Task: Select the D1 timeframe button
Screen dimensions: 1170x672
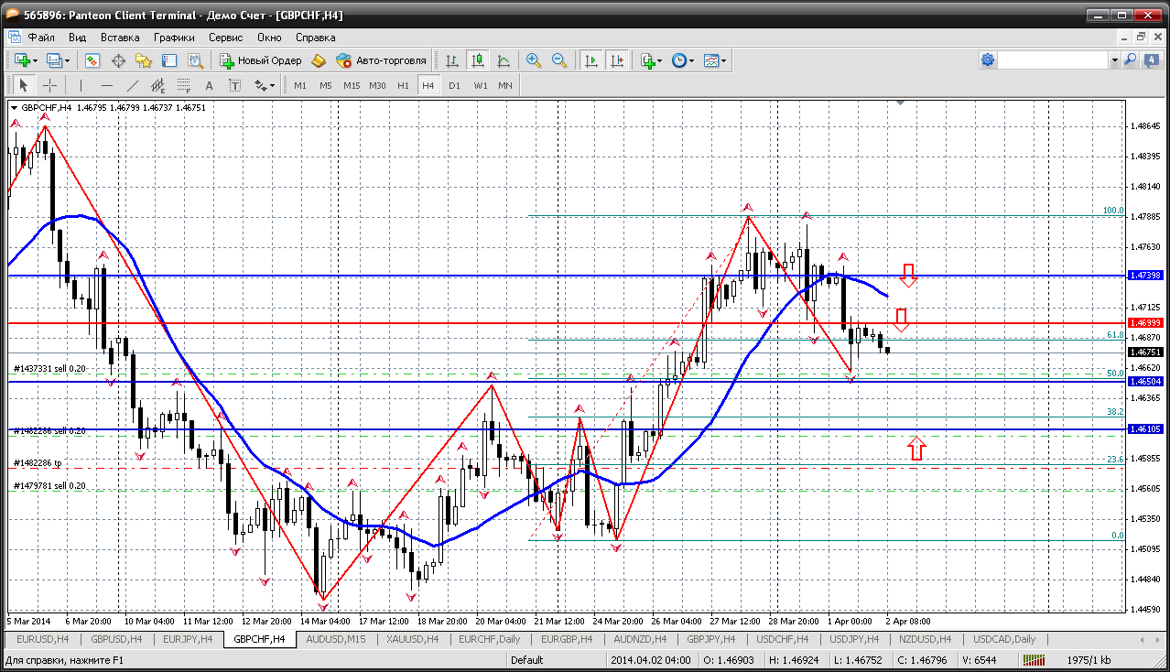Action: pyautogui.click(x=454, y=85)
